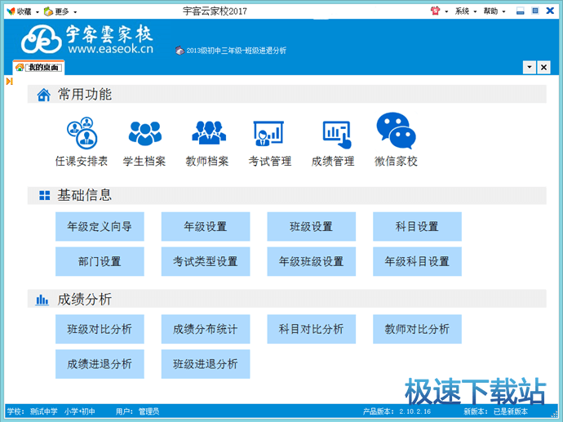Click the 新版本: 已是新版本 status text
Viewport: 563px width, 422px height.
click(x=495, y=411)
